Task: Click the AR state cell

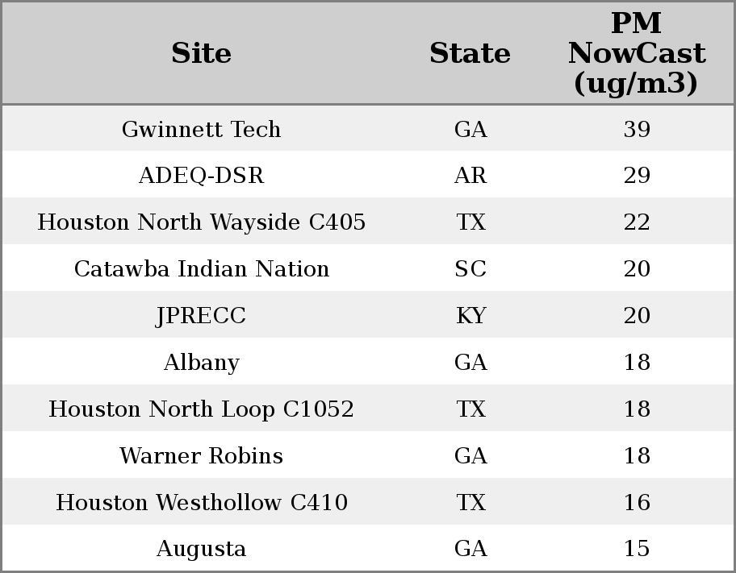Action: (x=470, y=176)
